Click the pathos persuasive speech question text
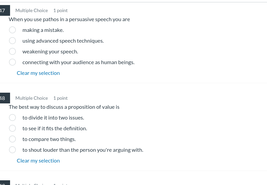Screen dimensions: 267x185 pyautogui.click(x=69, y=19)
